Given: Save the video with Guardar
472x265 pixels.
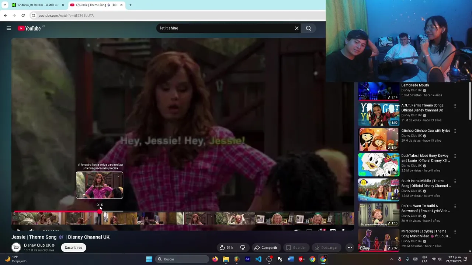Looking at the screenshot, I should (296, 248).
